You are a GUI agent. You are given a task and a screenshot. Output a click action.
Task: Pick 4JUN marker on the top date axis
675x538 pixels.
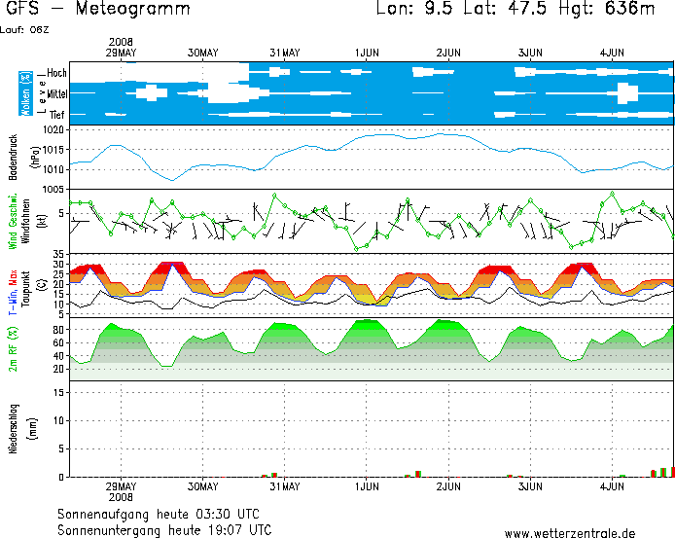point(612,52)
